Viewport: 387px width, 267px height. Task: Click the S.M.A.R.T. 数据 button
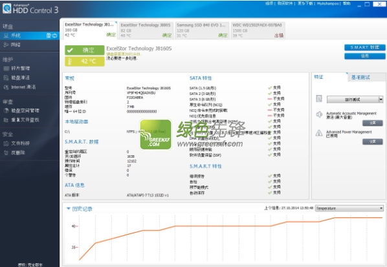click(x=364, y=47)
